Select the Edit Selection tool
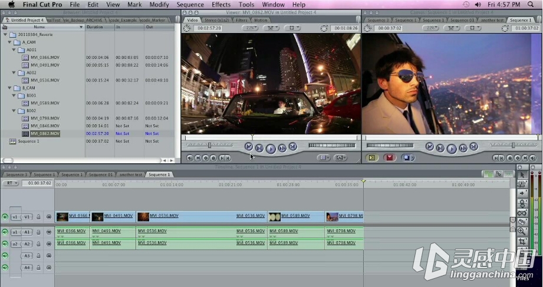This screenshot has height=287, width=543. 522,184
